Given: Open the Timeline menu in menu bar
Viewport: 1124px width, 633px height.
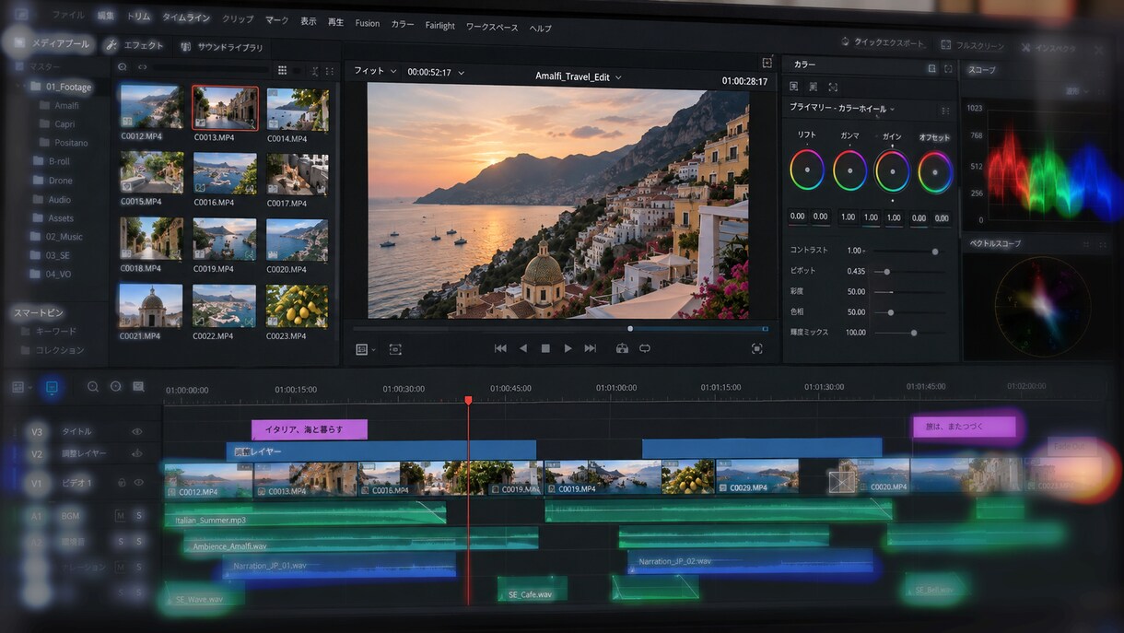Looking at the screenshot, I should [185, 18].
